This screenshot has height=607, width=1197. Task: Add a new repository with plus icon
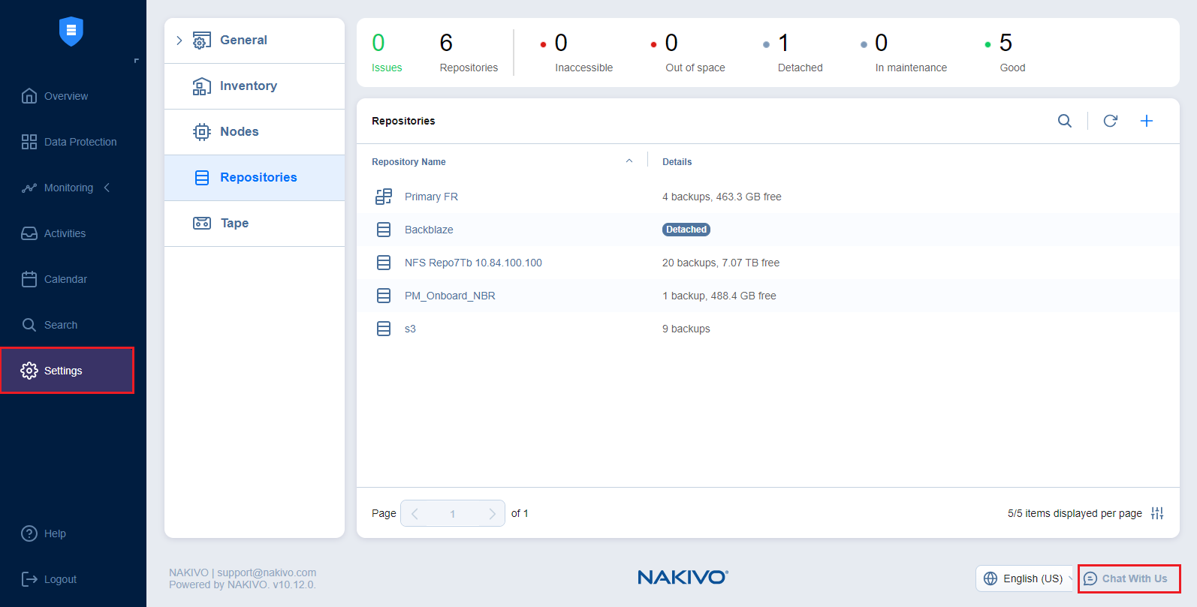coord(1146,121)
